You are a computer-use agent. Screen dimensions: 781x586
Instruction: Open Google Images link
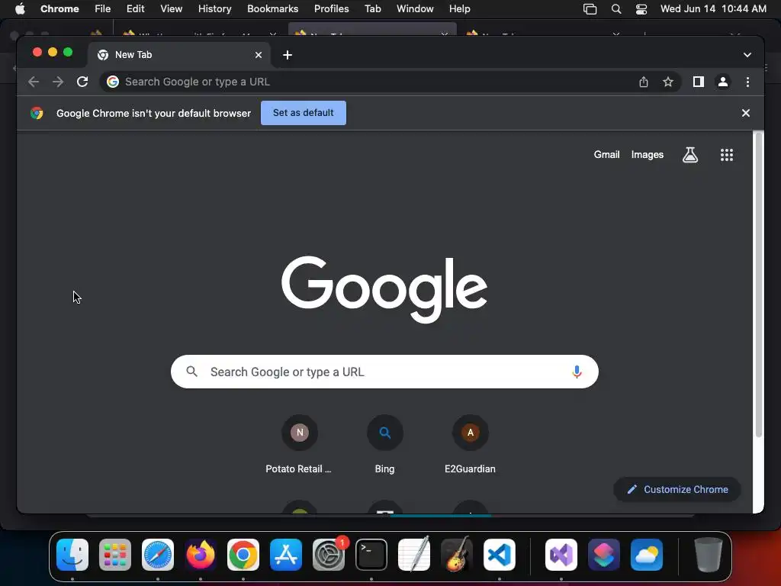tap(647, 154)
